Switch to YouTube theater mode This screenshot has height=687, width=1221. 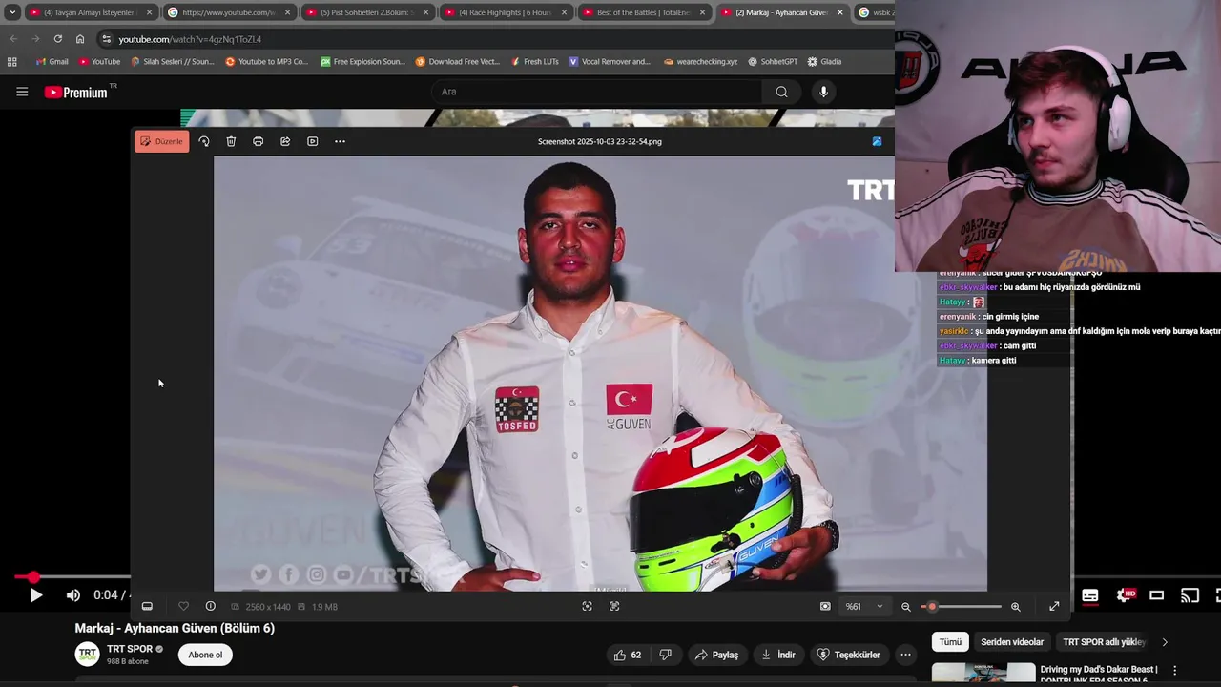tap(1156, 595)
